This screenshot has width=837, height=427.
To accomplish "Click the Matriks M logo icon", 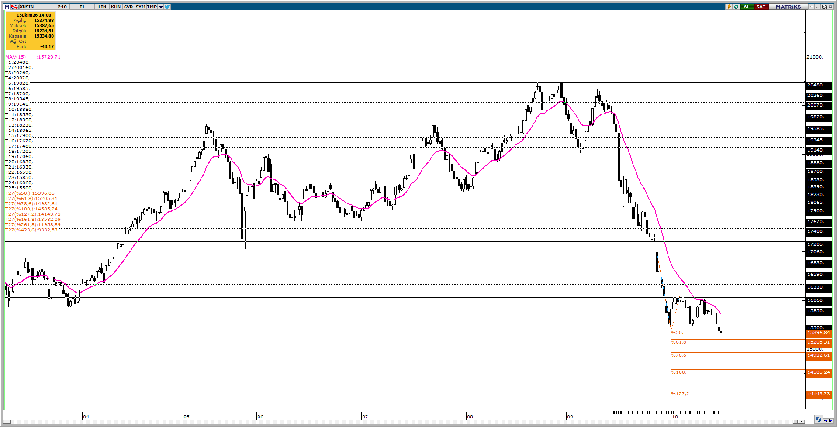I will (x=7, y=7).
